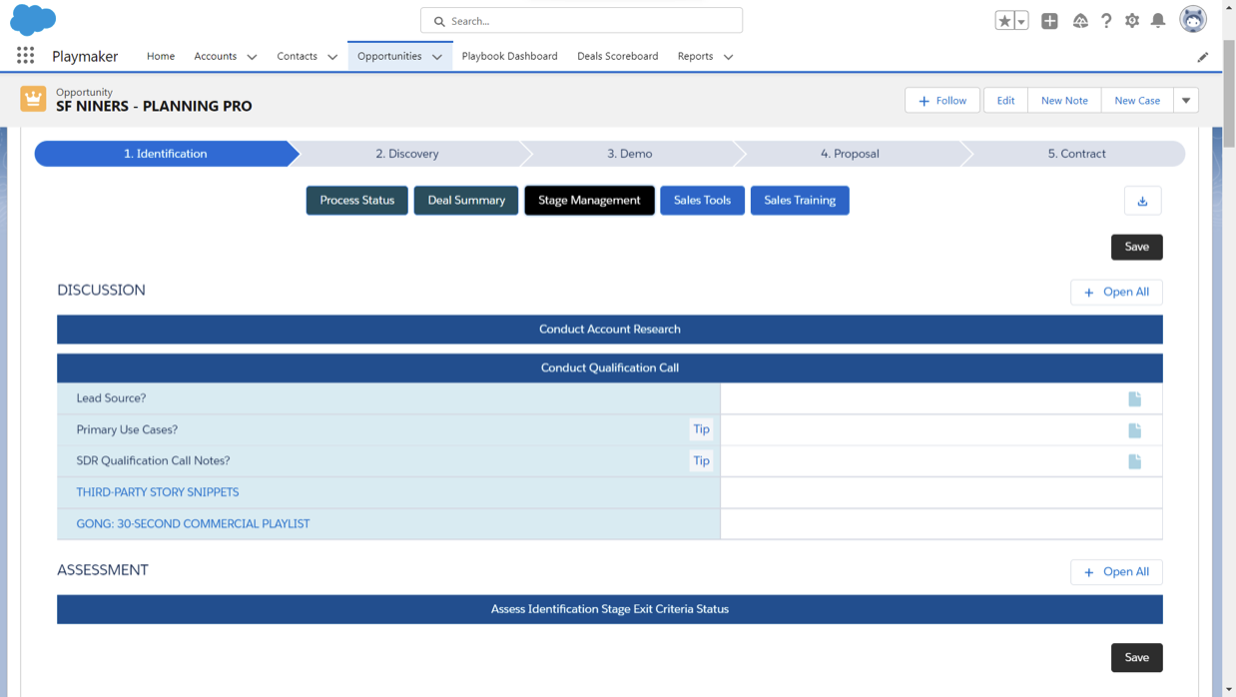Viewport: 1236px width, 697px height.
Task: Select the 4. Proposal stage
Action: 850,154
